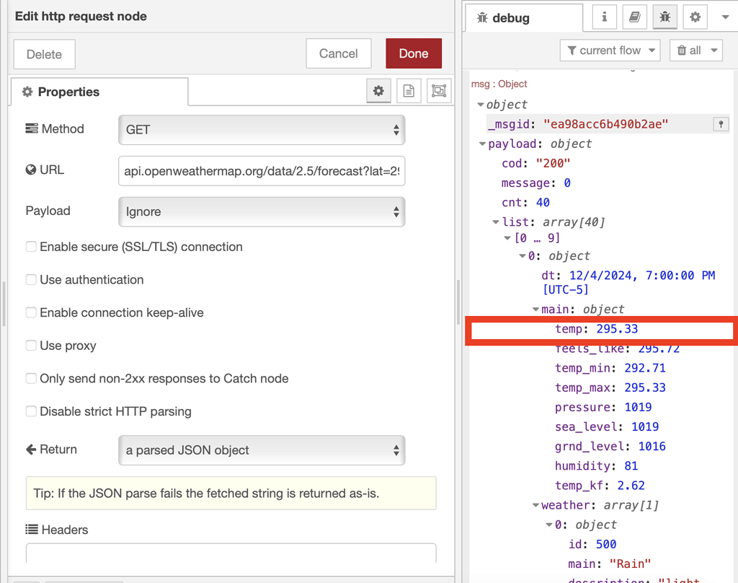
Task: Enable secure SSL/TLS connection
Action: coord(31,246)
